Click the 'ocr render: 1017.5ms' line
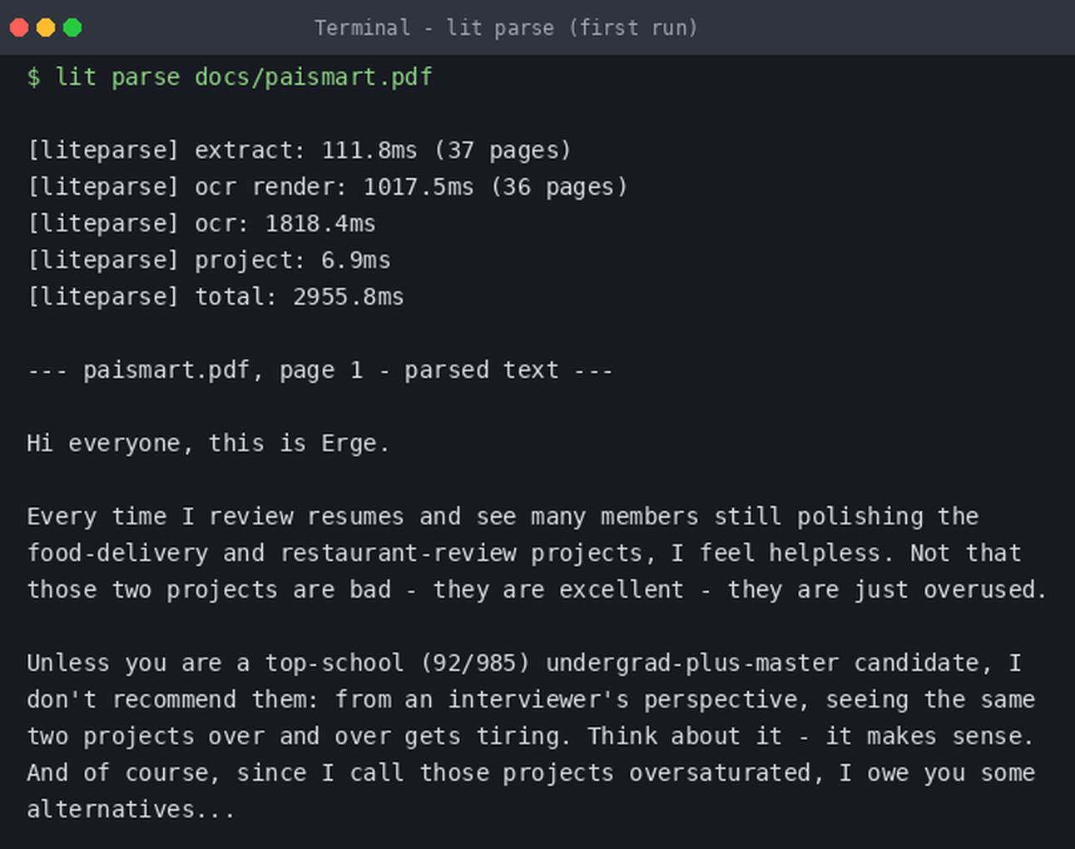 328,187
